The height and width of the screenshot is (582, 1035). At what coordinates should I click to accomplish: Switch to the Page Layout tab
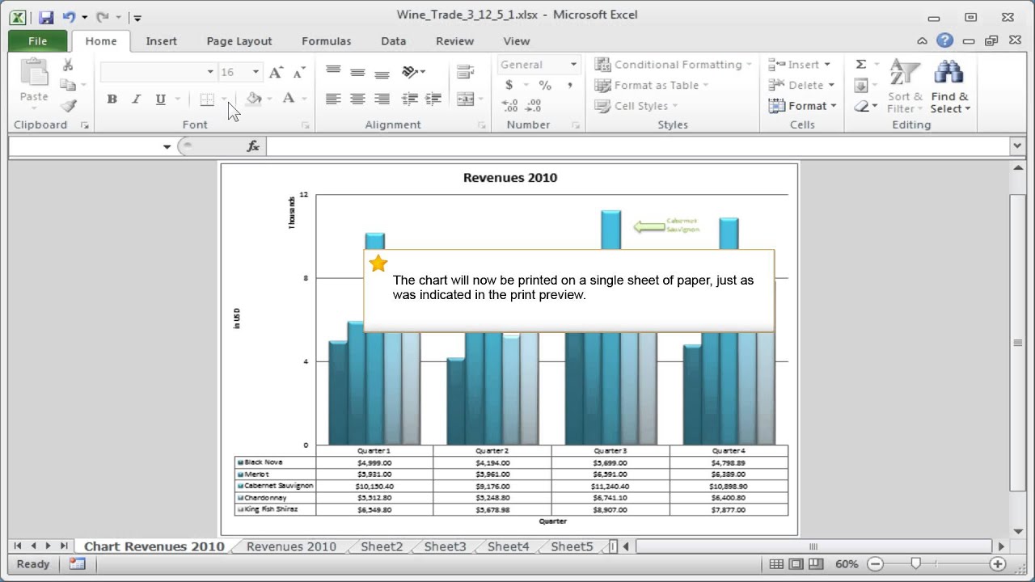239,41
